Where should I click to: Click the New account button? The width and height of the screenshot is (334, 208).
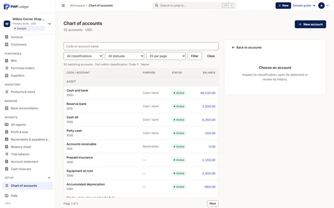click(x=310, y=24)
